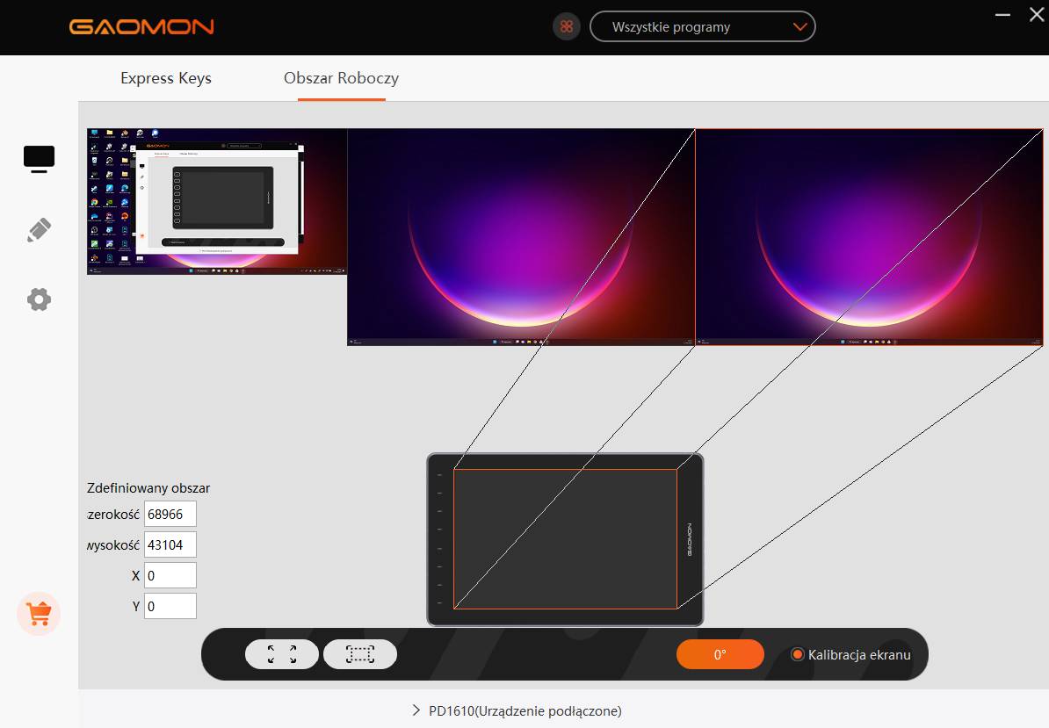The width and height of the screenshot is (1049, 728).
Task: Select the Obszar Roboczy tab
Action: tap(341, 78)
